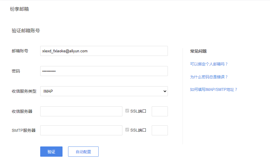Click the 常见问题 heading
Image resolution: width=270 pixels, height=164 pixels.
click(x=198, y=51)
